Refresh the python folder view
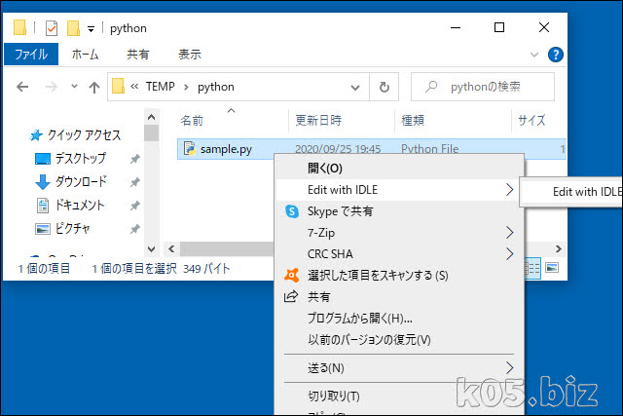Image resolution: width=623 pixels, height=416 pixels. coord(385,87)
